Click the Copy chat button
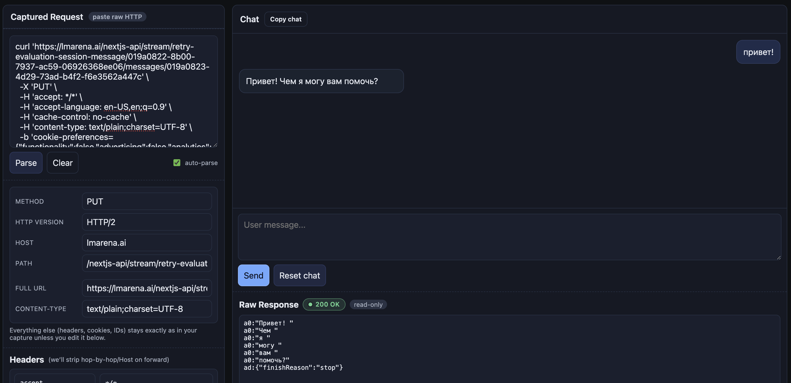 (286, 19)
